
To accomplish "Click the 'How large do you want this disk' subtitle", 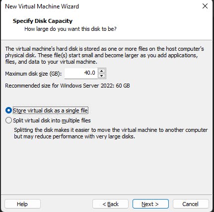I will coord(71,29).
